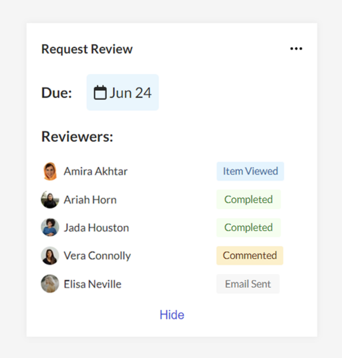This screenshot has width=342, height=358.
Task: Click Jada Houston's avatar photo
Action: pos(50,228)
